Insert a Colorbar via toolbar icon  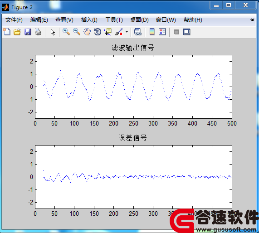tap(152, 32)
